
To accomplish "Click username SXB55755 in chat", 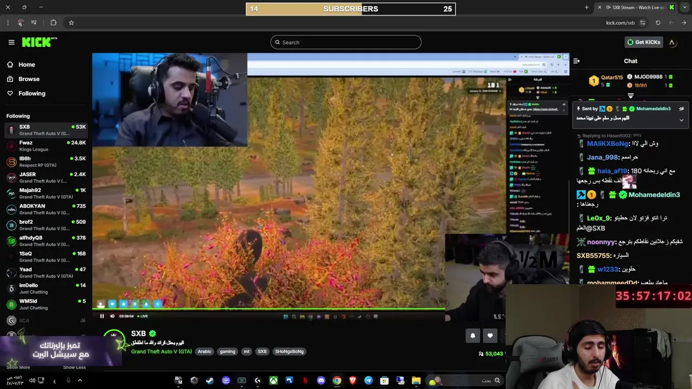I will (x=593, y=256).
